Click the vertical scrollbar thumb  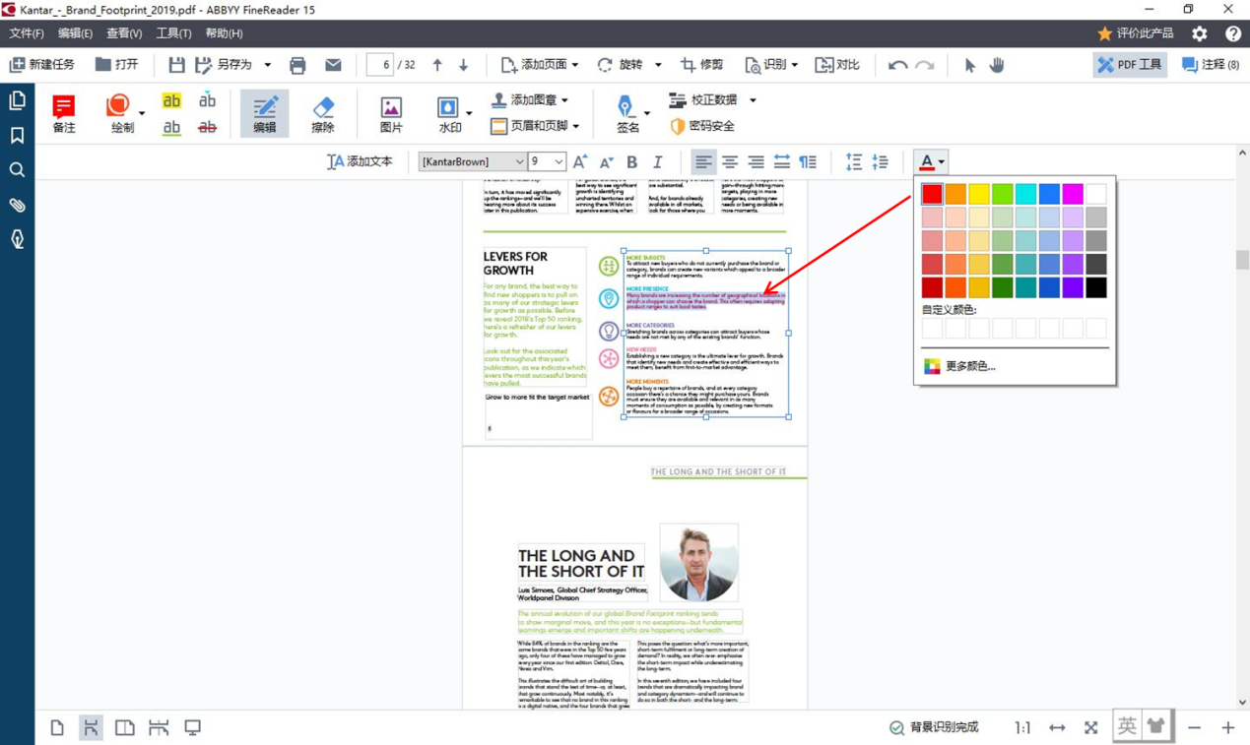(1242, 260)
